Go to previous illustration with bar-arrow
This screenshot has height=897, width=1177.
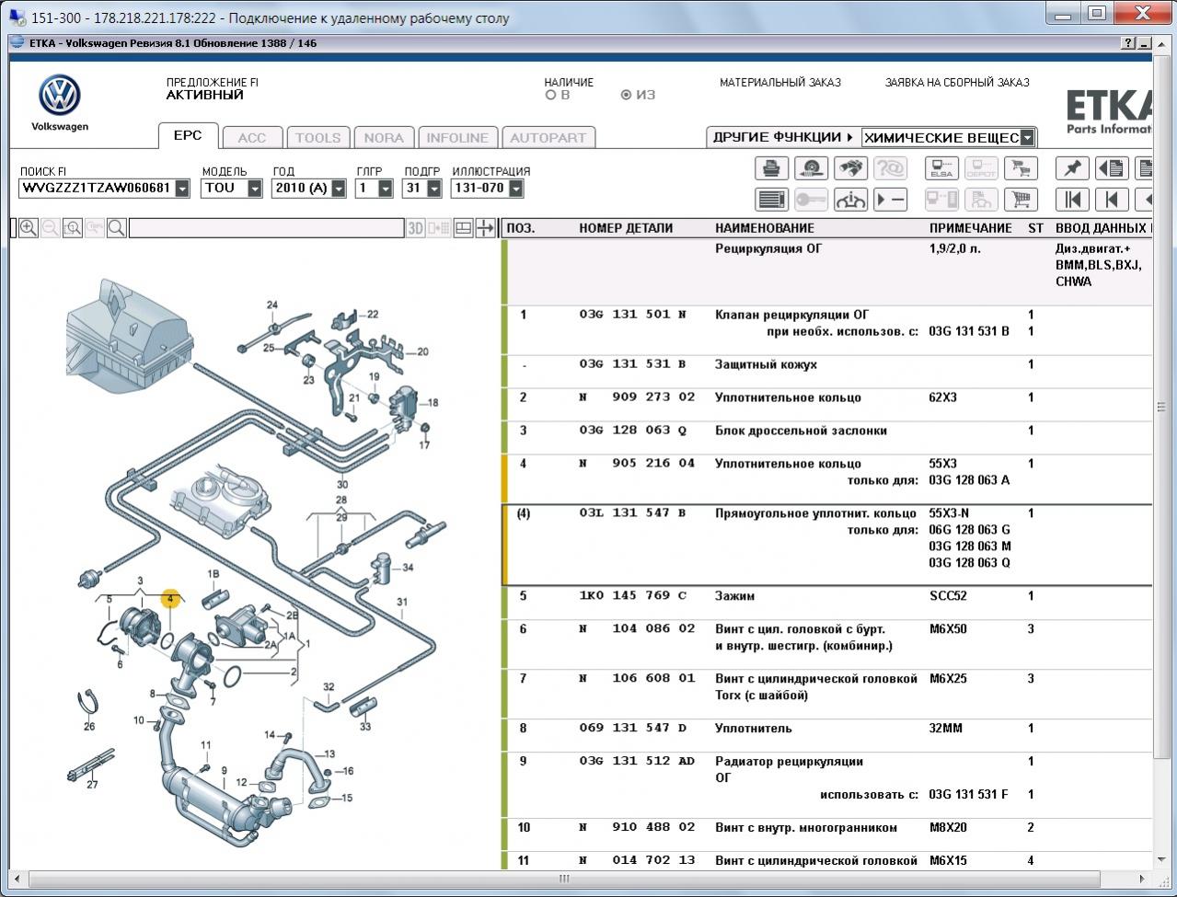point(1112,199)
